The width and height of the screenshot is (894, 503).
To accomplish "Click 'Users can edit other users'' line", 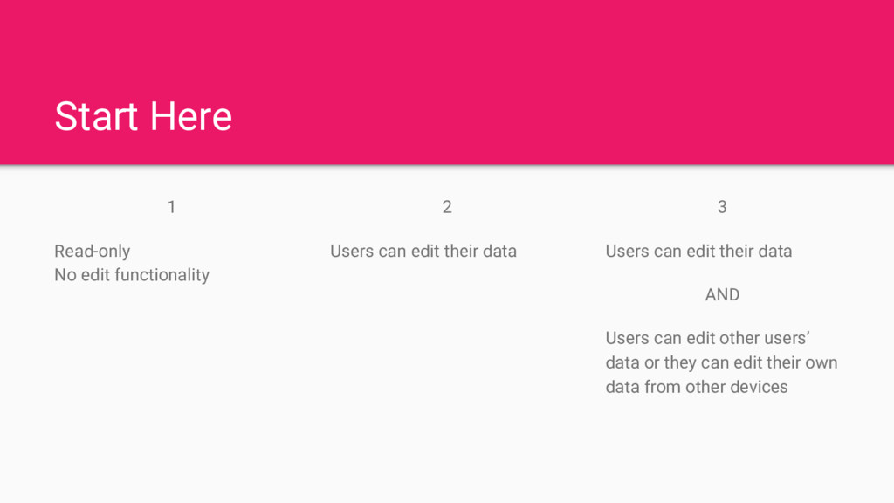I will (x=708, y=339).
